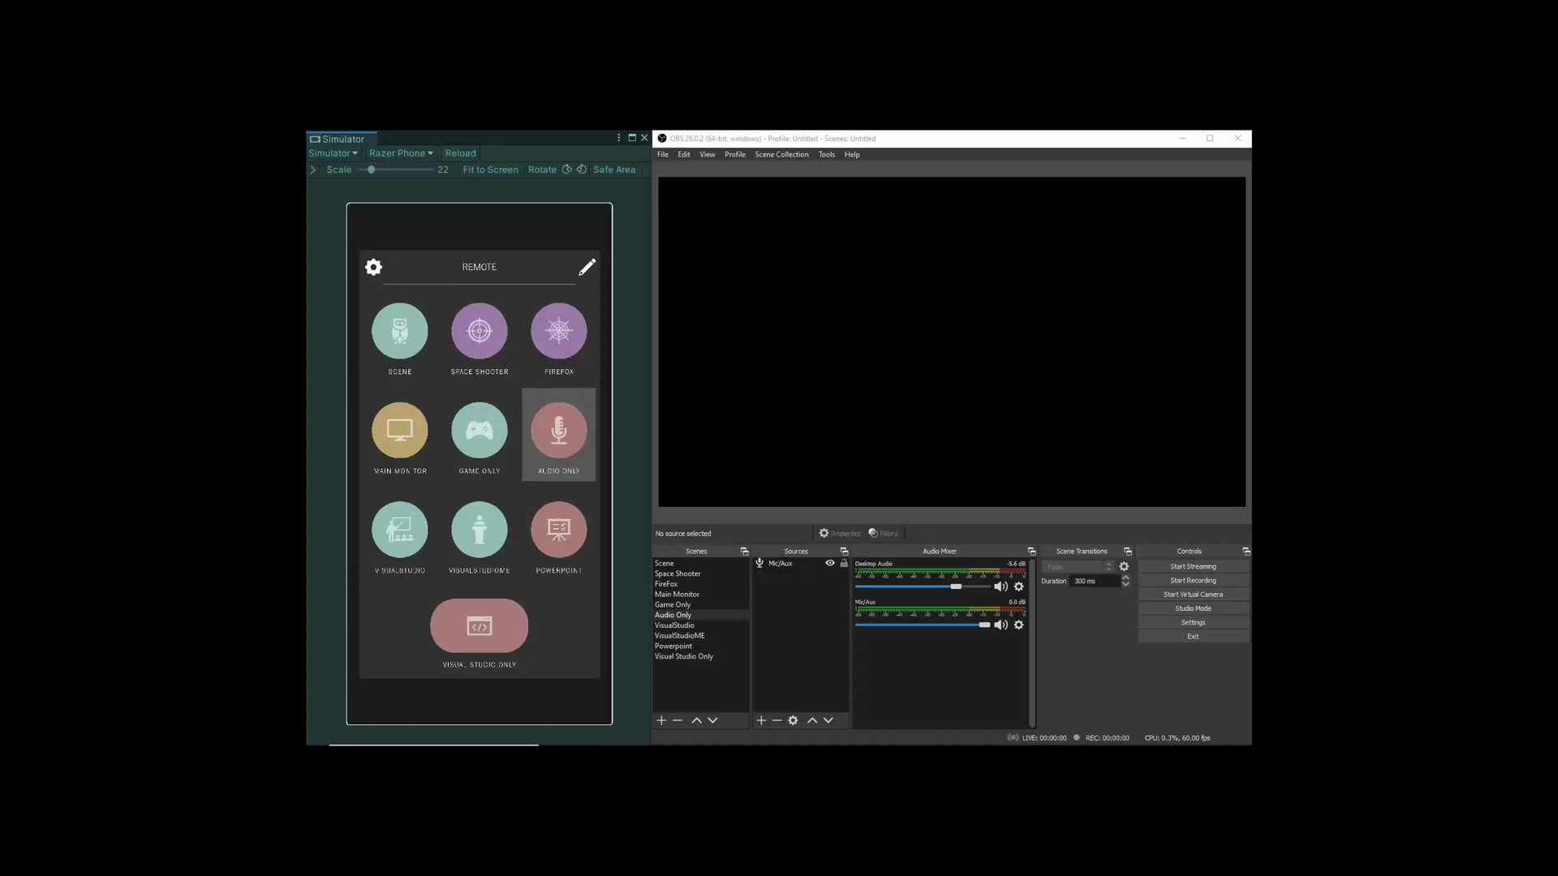Mute Desktop Audio with the speaker icon
This screenshot has width=1558, height=876.
[1001, 586]
